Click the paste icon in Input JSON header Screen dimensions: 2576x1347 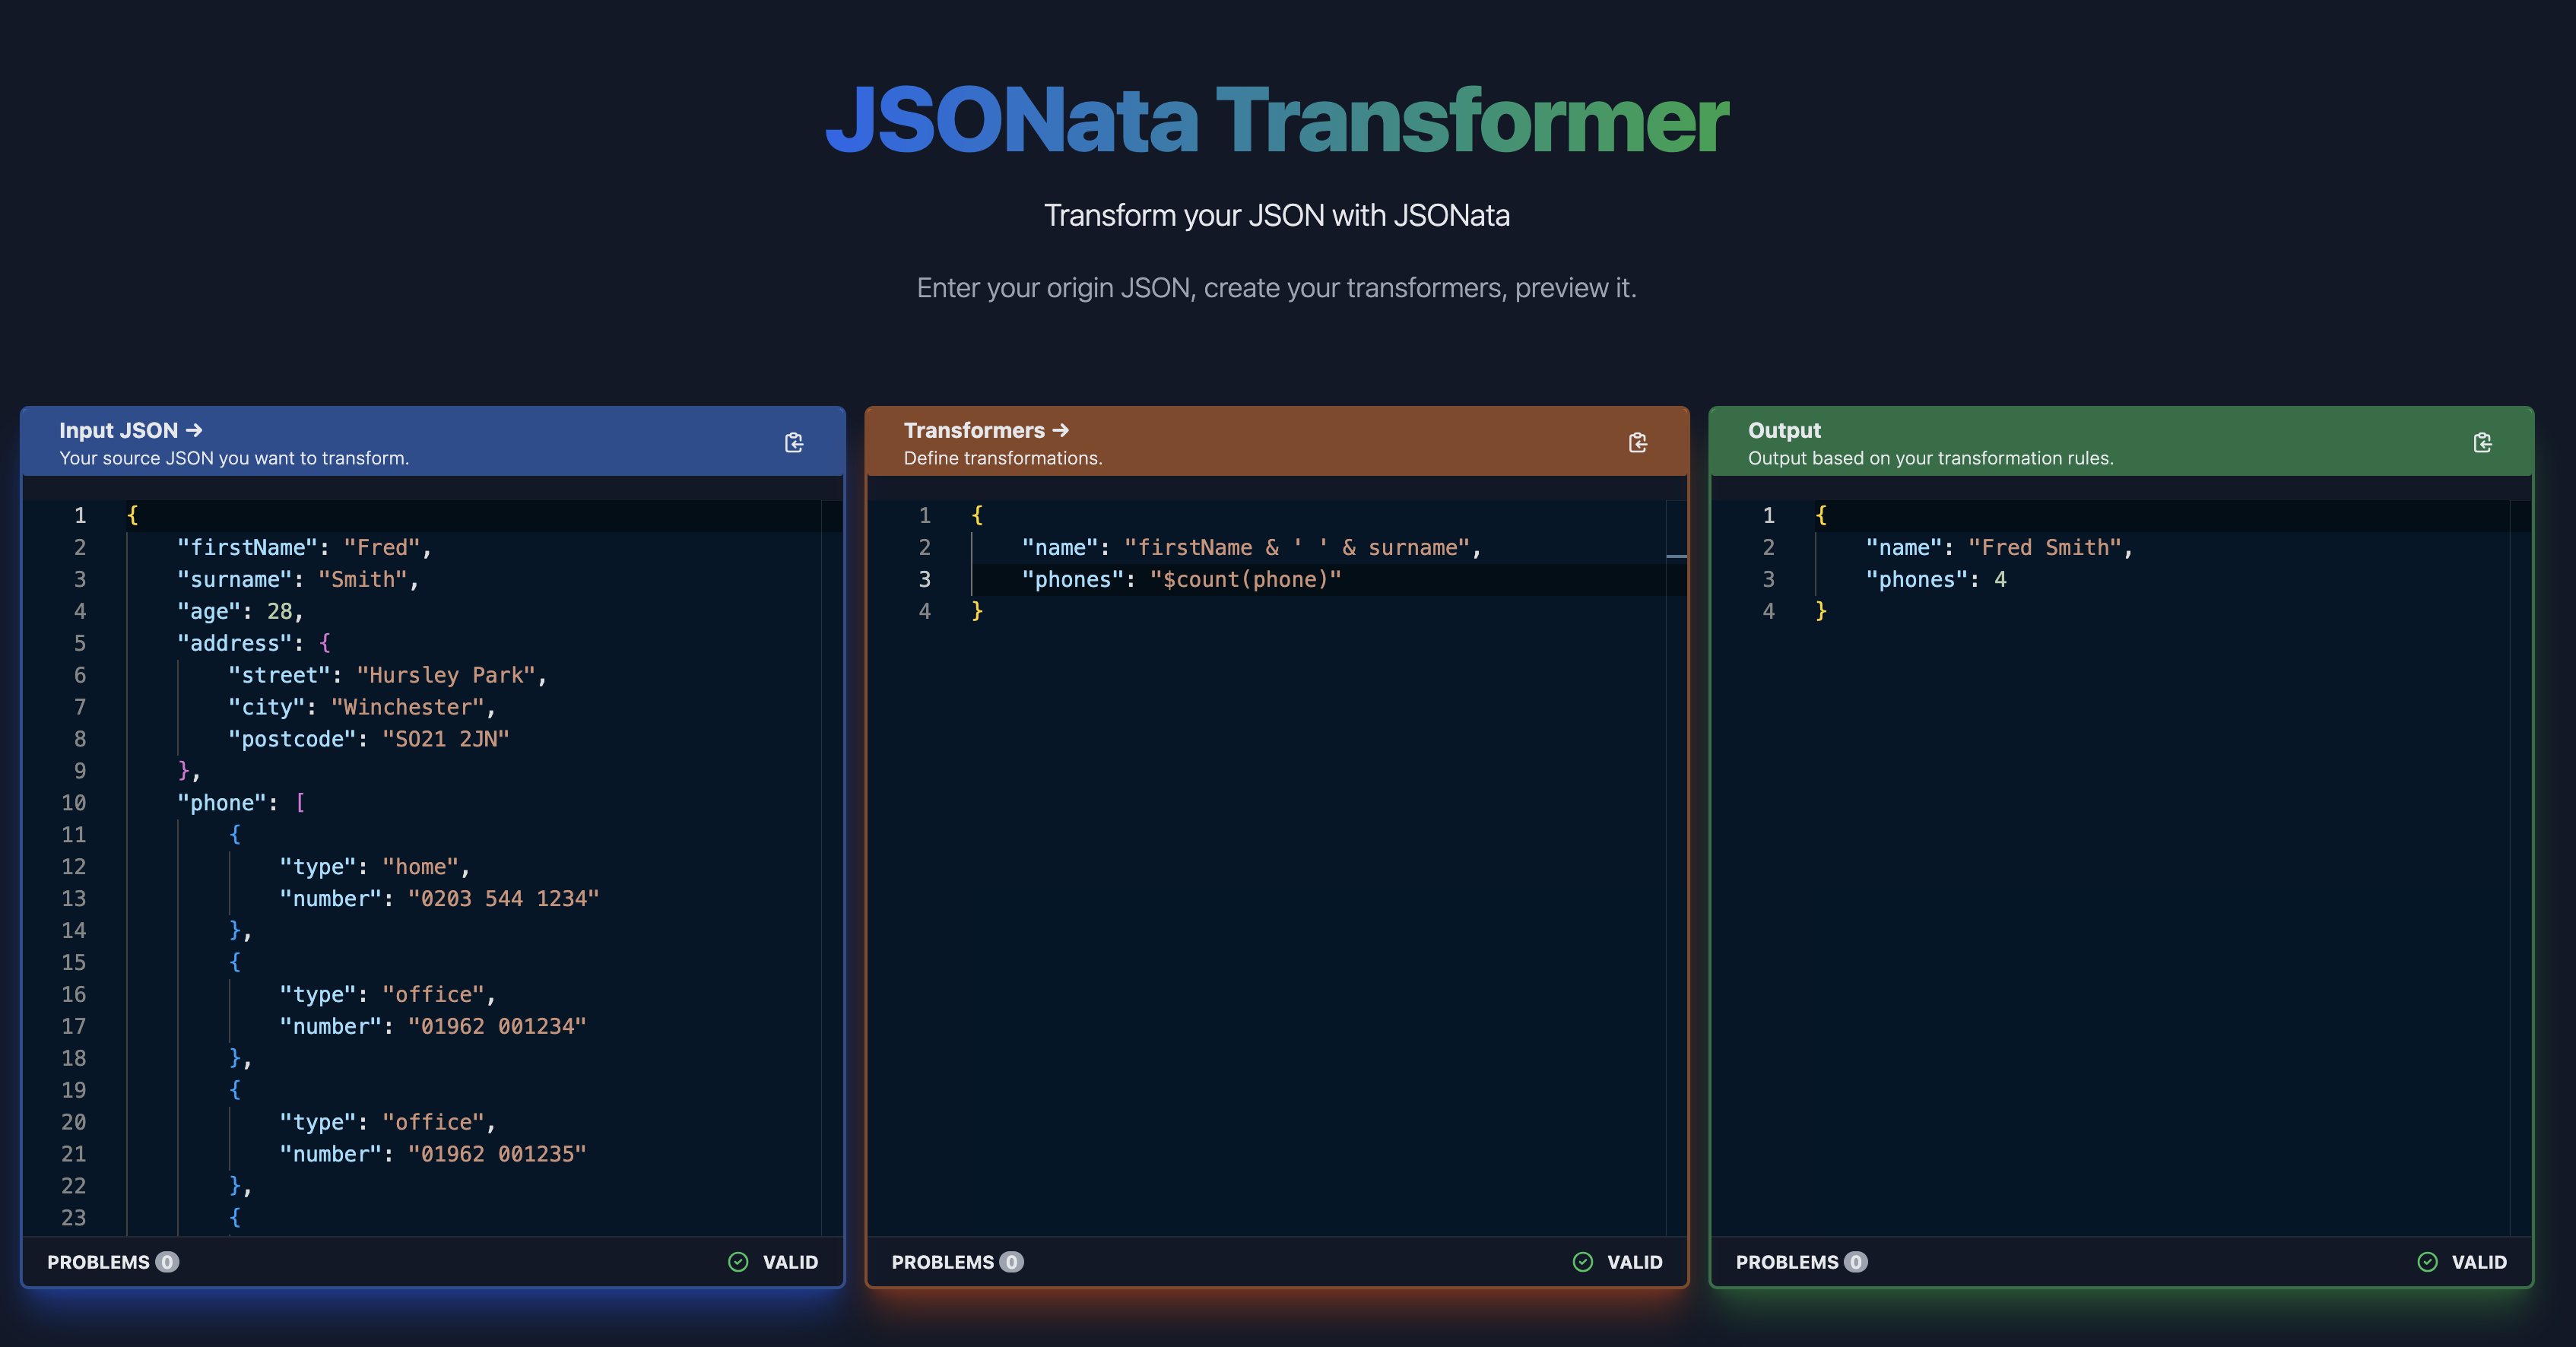pyautogui.click(x=794, y=442)
